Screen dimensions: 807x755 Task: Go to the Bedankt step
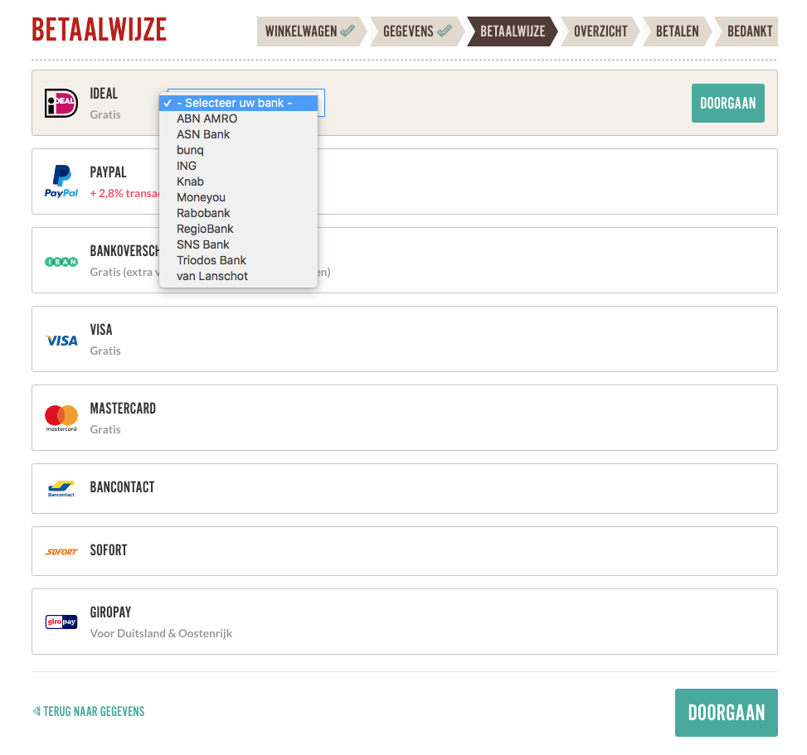pyautogui.click(x=746, y=31)
